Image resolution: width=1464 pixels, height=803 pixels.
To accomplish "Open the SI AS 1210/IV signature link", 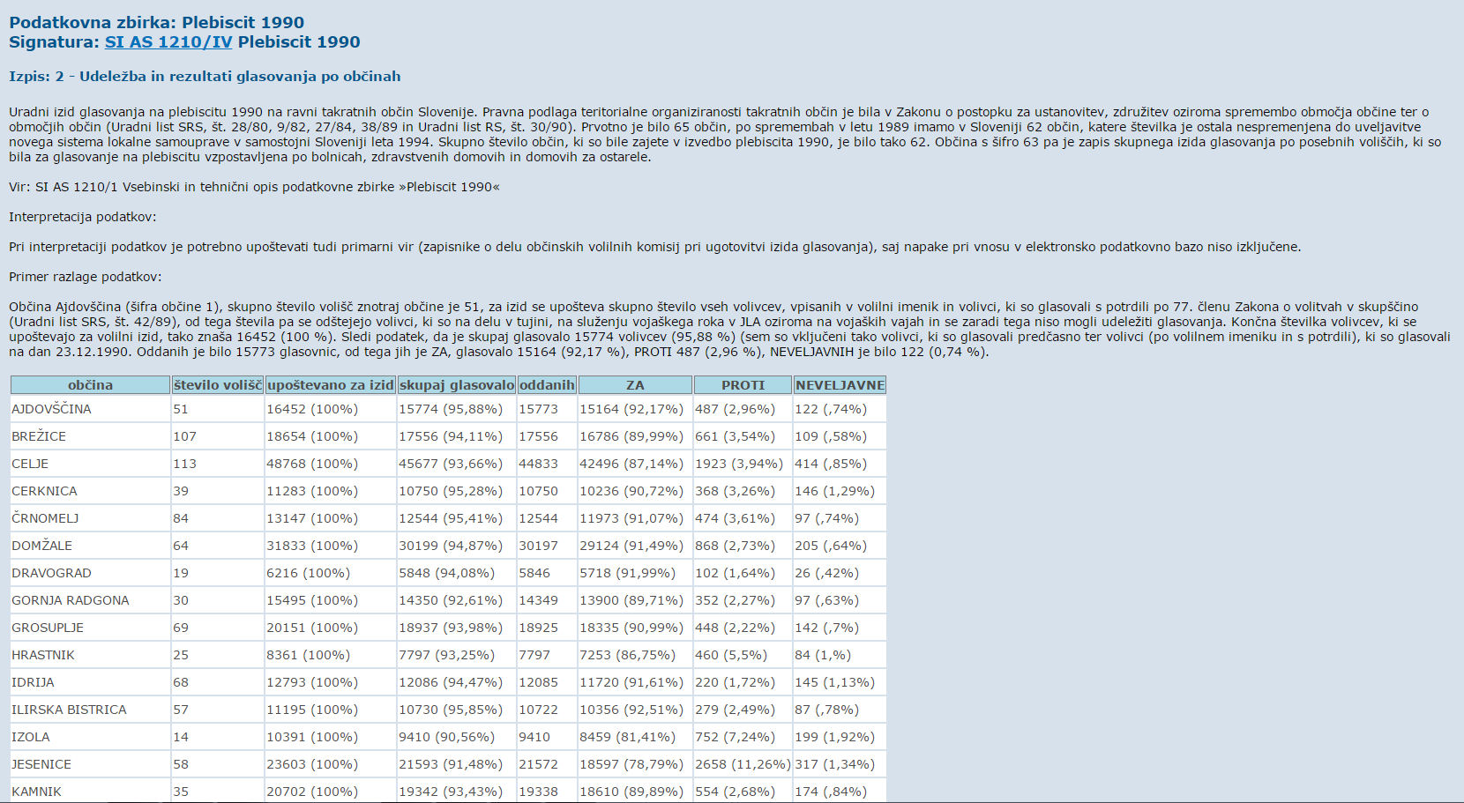I will coord(168,42).
